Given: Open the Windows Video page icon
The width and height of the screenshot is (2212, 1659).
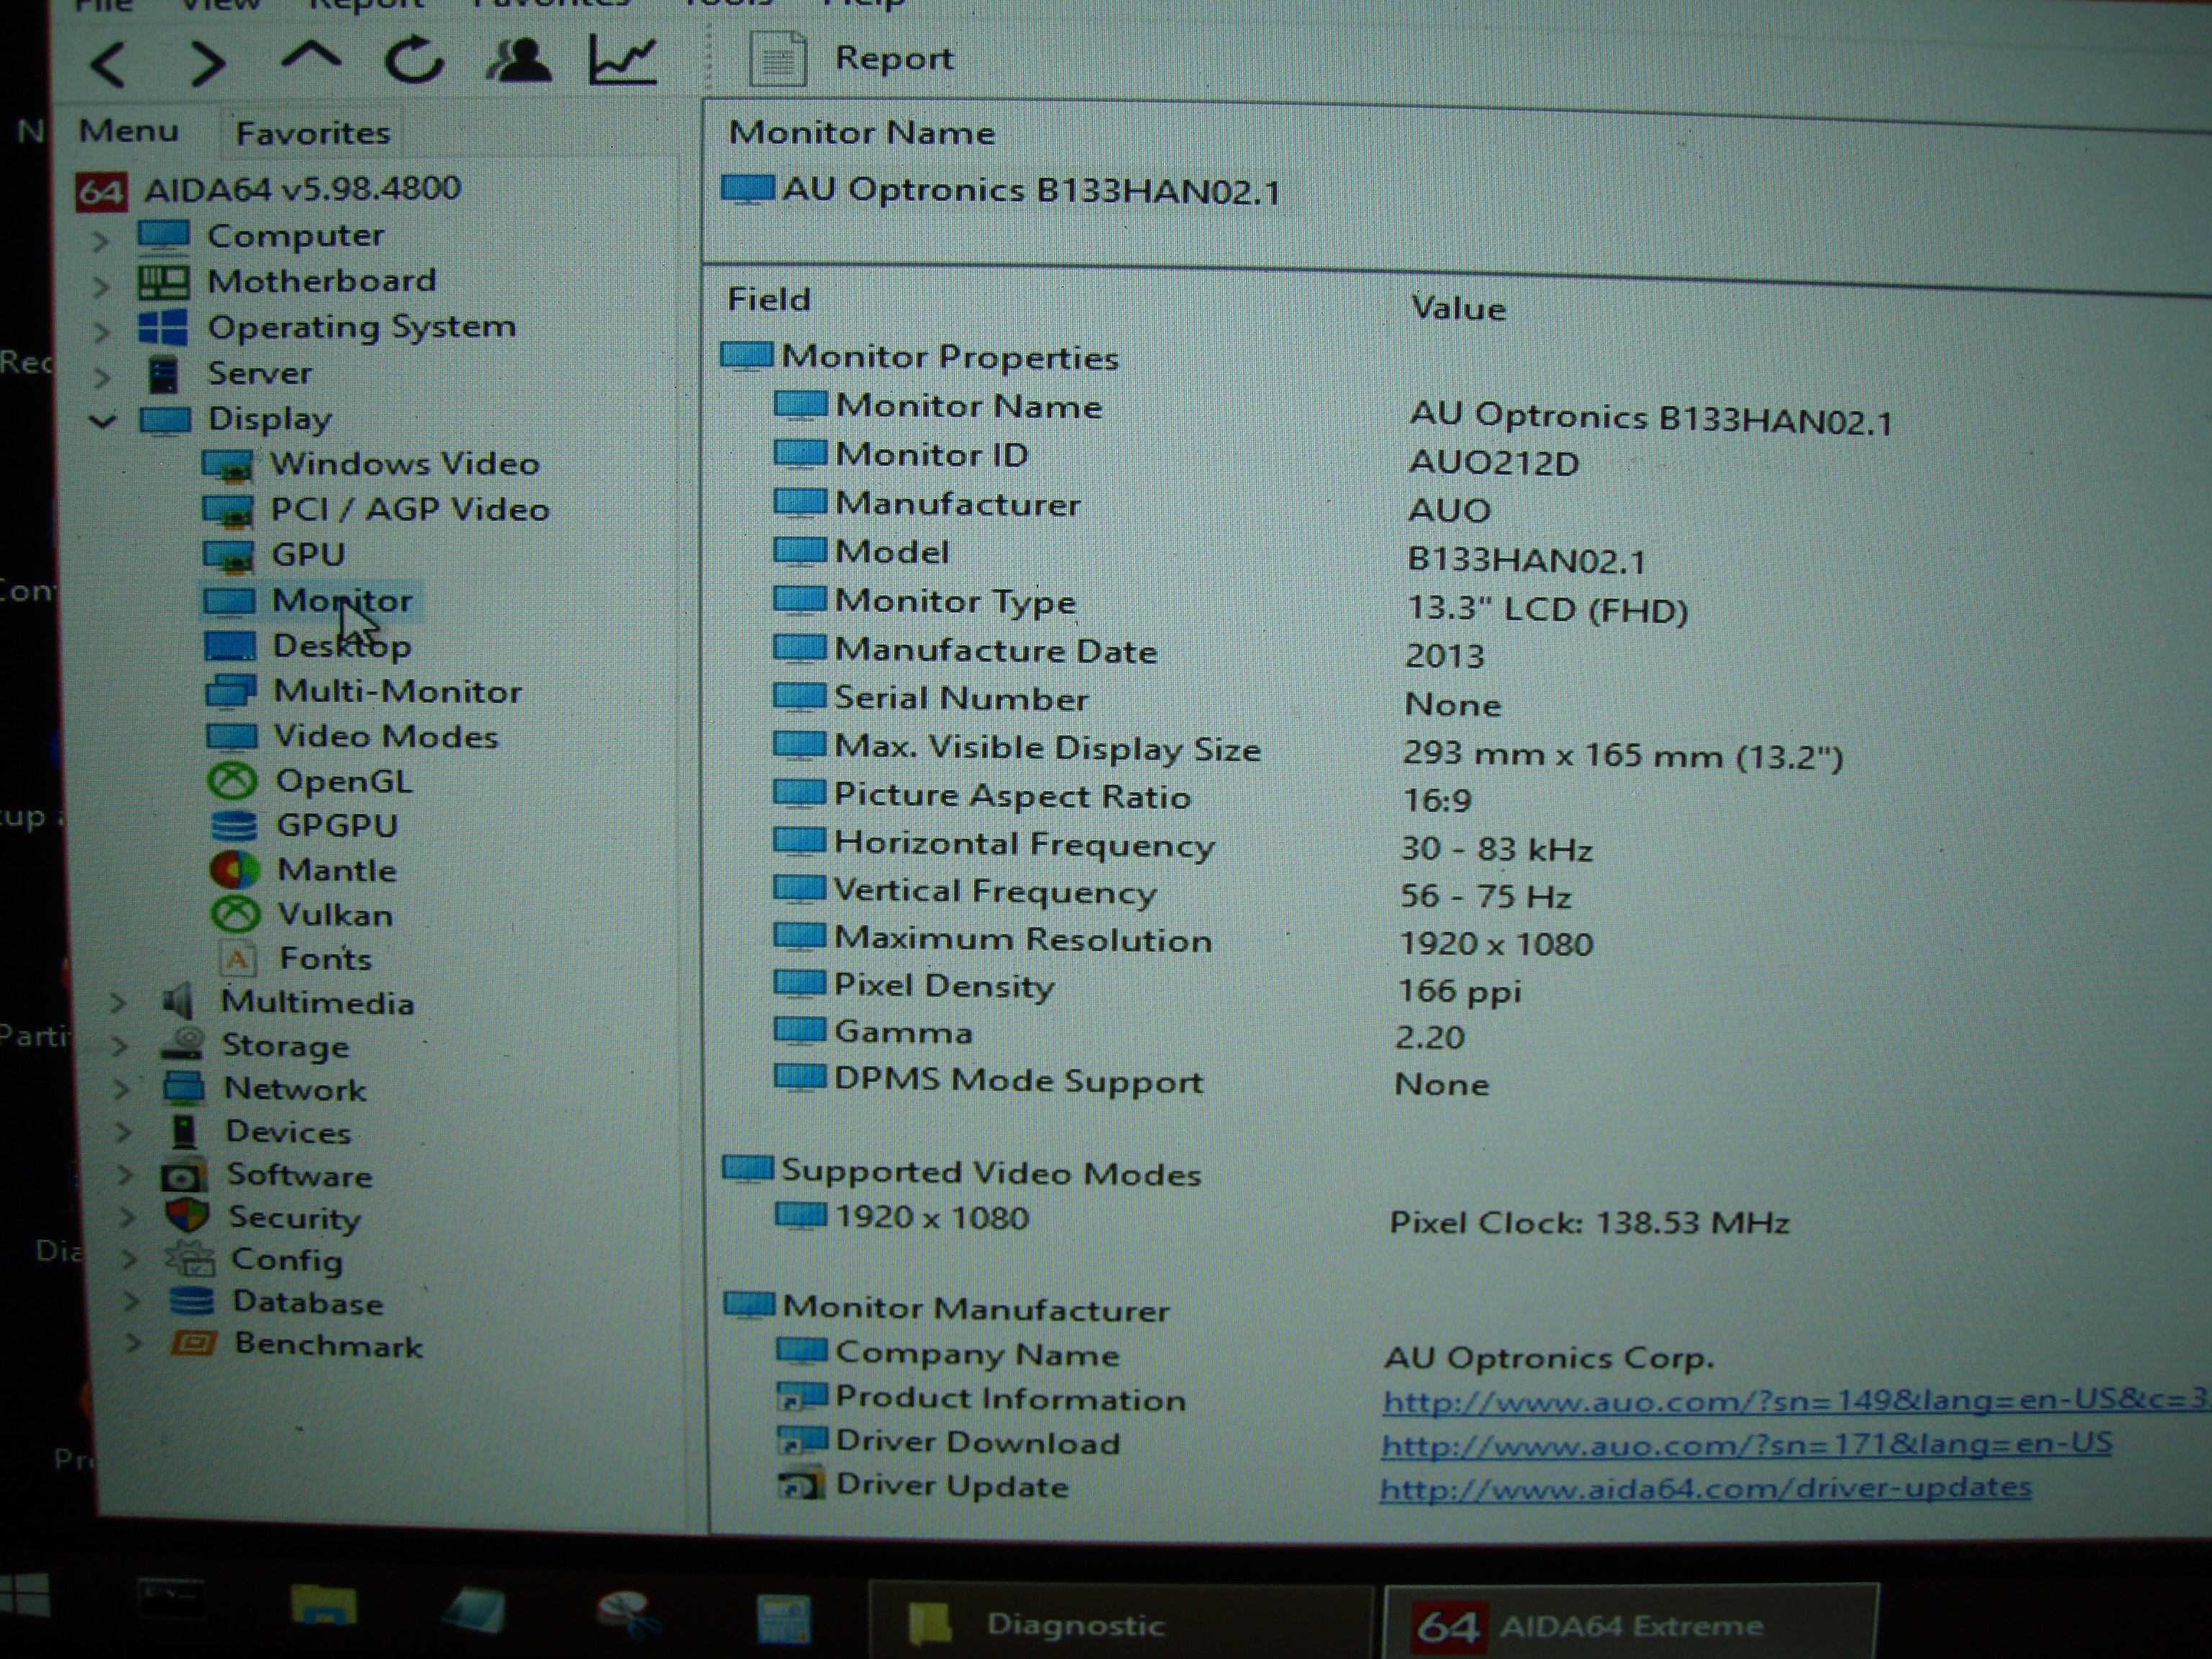Looking at the screenshot, I should pos(228,465).
